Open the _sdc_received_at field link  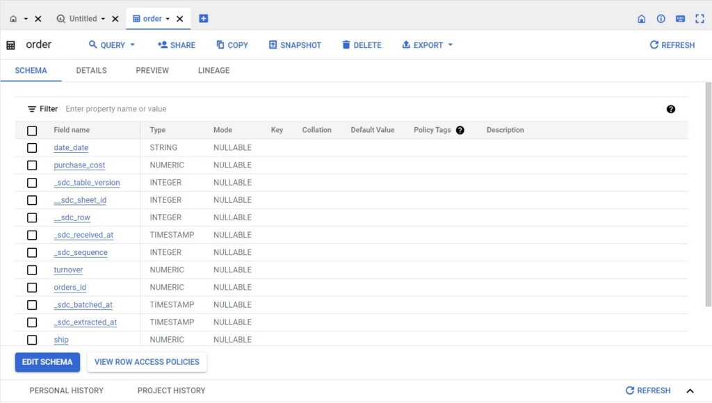83,235
